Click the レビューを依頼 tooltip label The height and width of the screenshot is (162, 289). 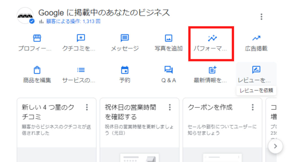pos(256,91)
